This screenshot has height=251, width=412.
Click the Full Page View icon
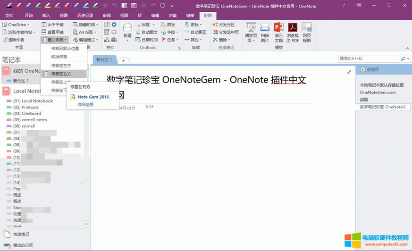(x=134, y=6)
